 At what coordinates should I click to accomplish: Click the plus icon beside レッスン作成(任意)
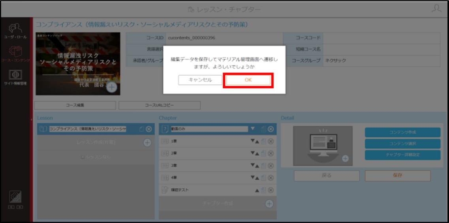147,143
